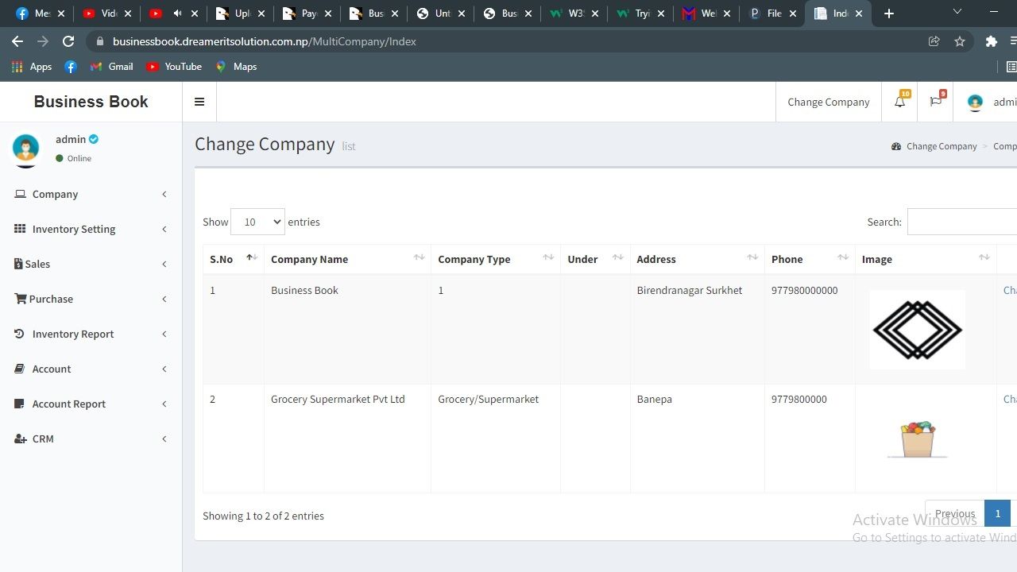Toggle sidebar with hamburger menu icon

coord(199,102)
